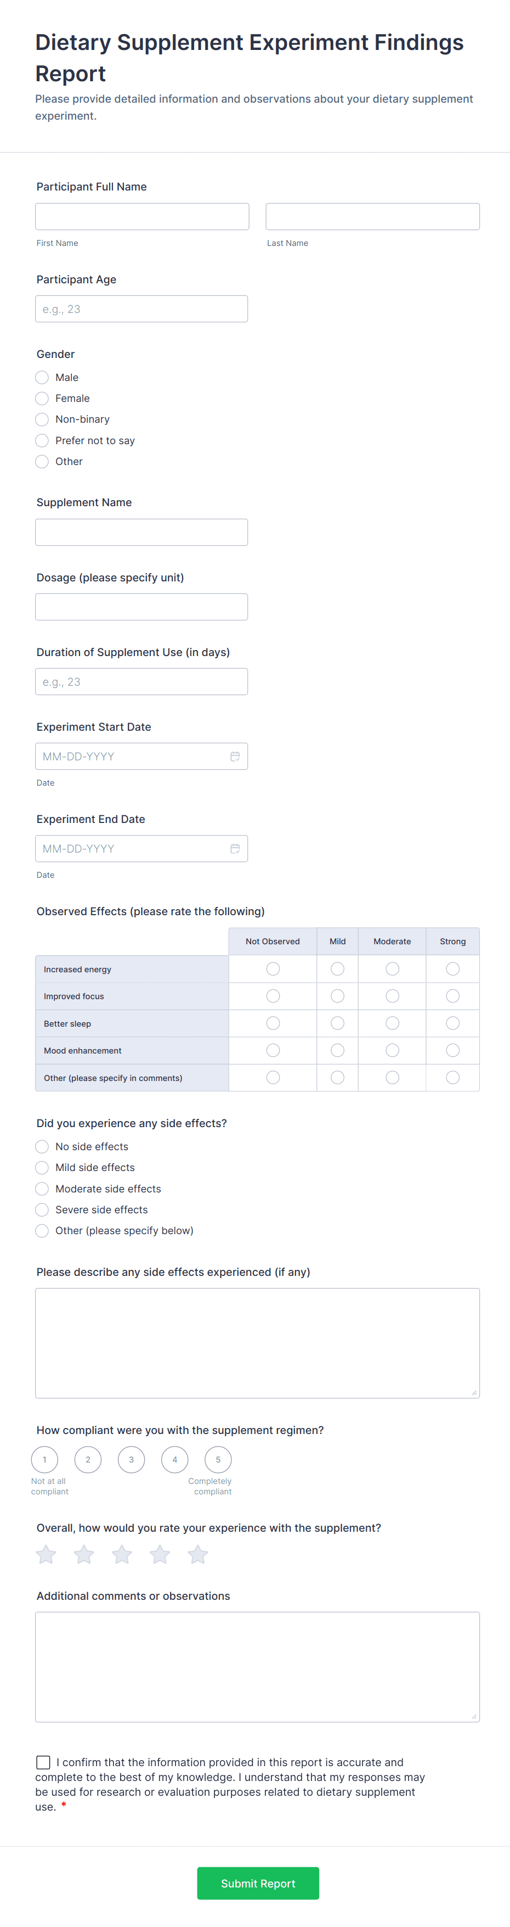Rate experience with the fourth star
This screenshot has width=510, height=1927.
[x=160, y=1554]
